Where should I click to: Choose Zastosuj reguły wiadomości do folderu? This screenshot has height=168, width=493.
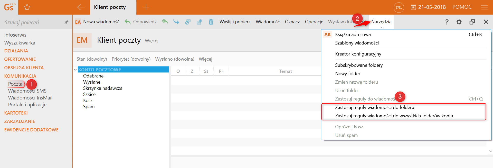pyautogui.click(x=375, y=107)
